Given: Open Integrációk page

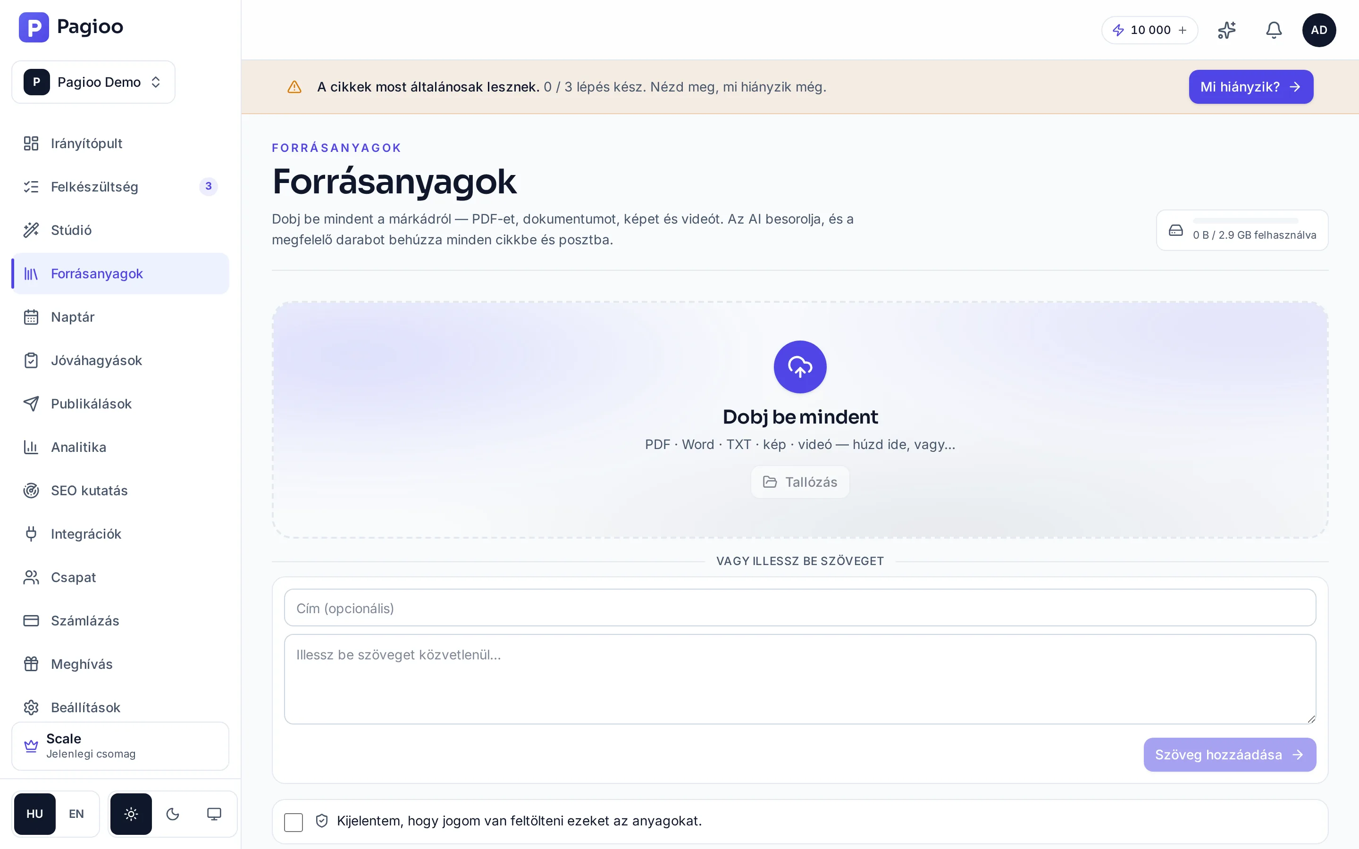Looking at the screenshot, I should click(x=120, y=534).
